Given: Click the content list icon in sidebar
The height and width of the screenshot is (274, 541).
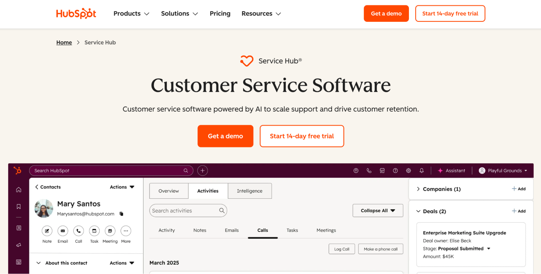Looking at the screenshot, I should pos(19,262).
